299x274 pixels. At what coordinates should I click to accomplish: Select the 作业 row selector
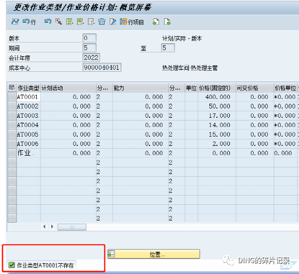coord(12,153)
